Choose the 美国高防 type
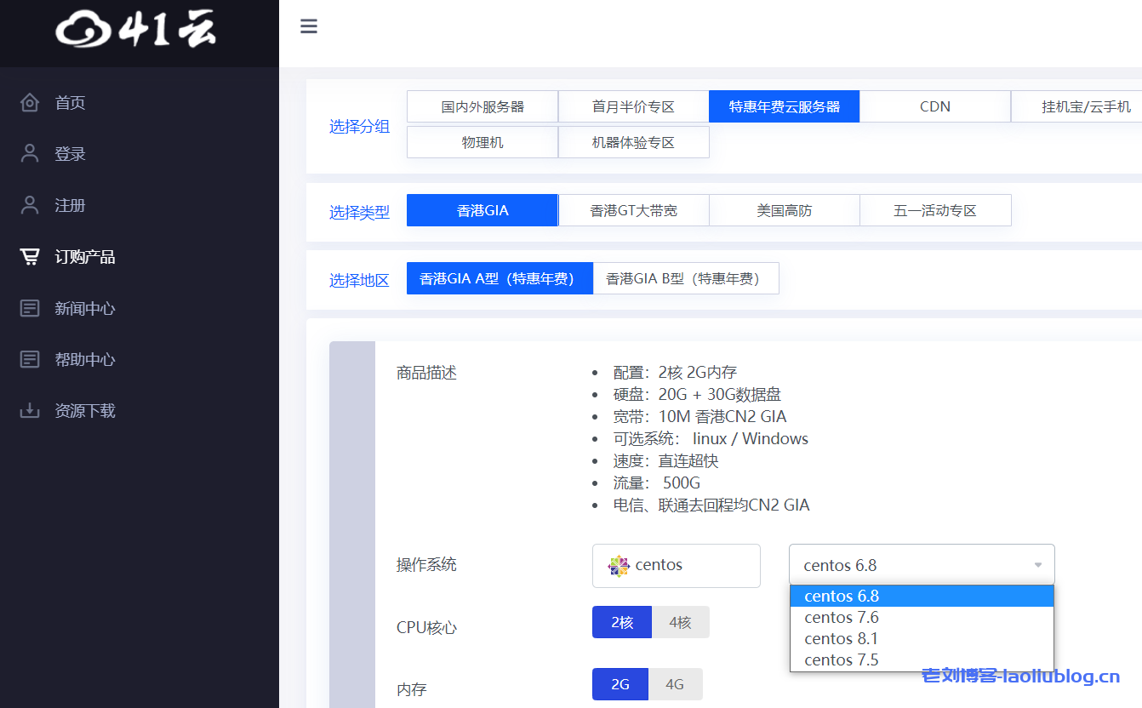The width and height of the screenshot is (1142, 708). click(x=785, y=210)
